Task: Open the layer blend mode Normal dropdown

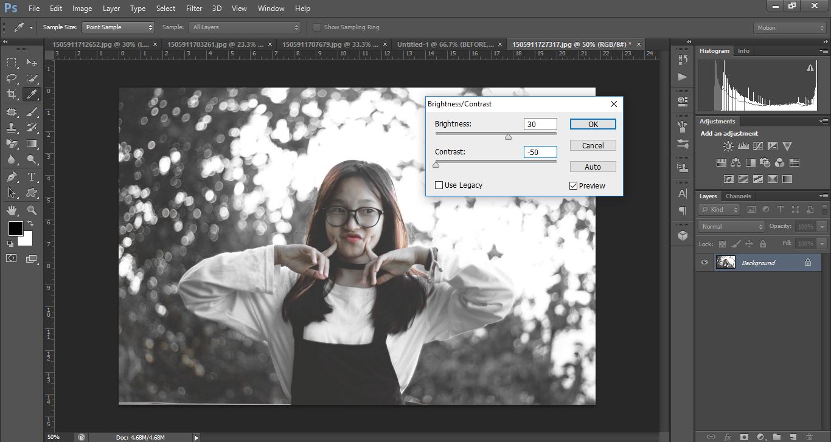Action: pos(731,226)
